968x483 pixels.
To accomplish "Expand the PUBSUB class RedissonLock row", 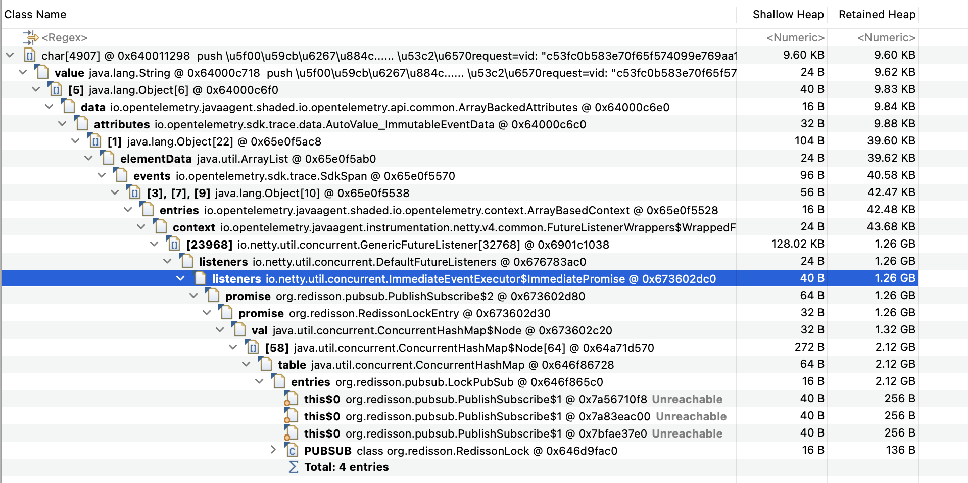I will (273, 450).
